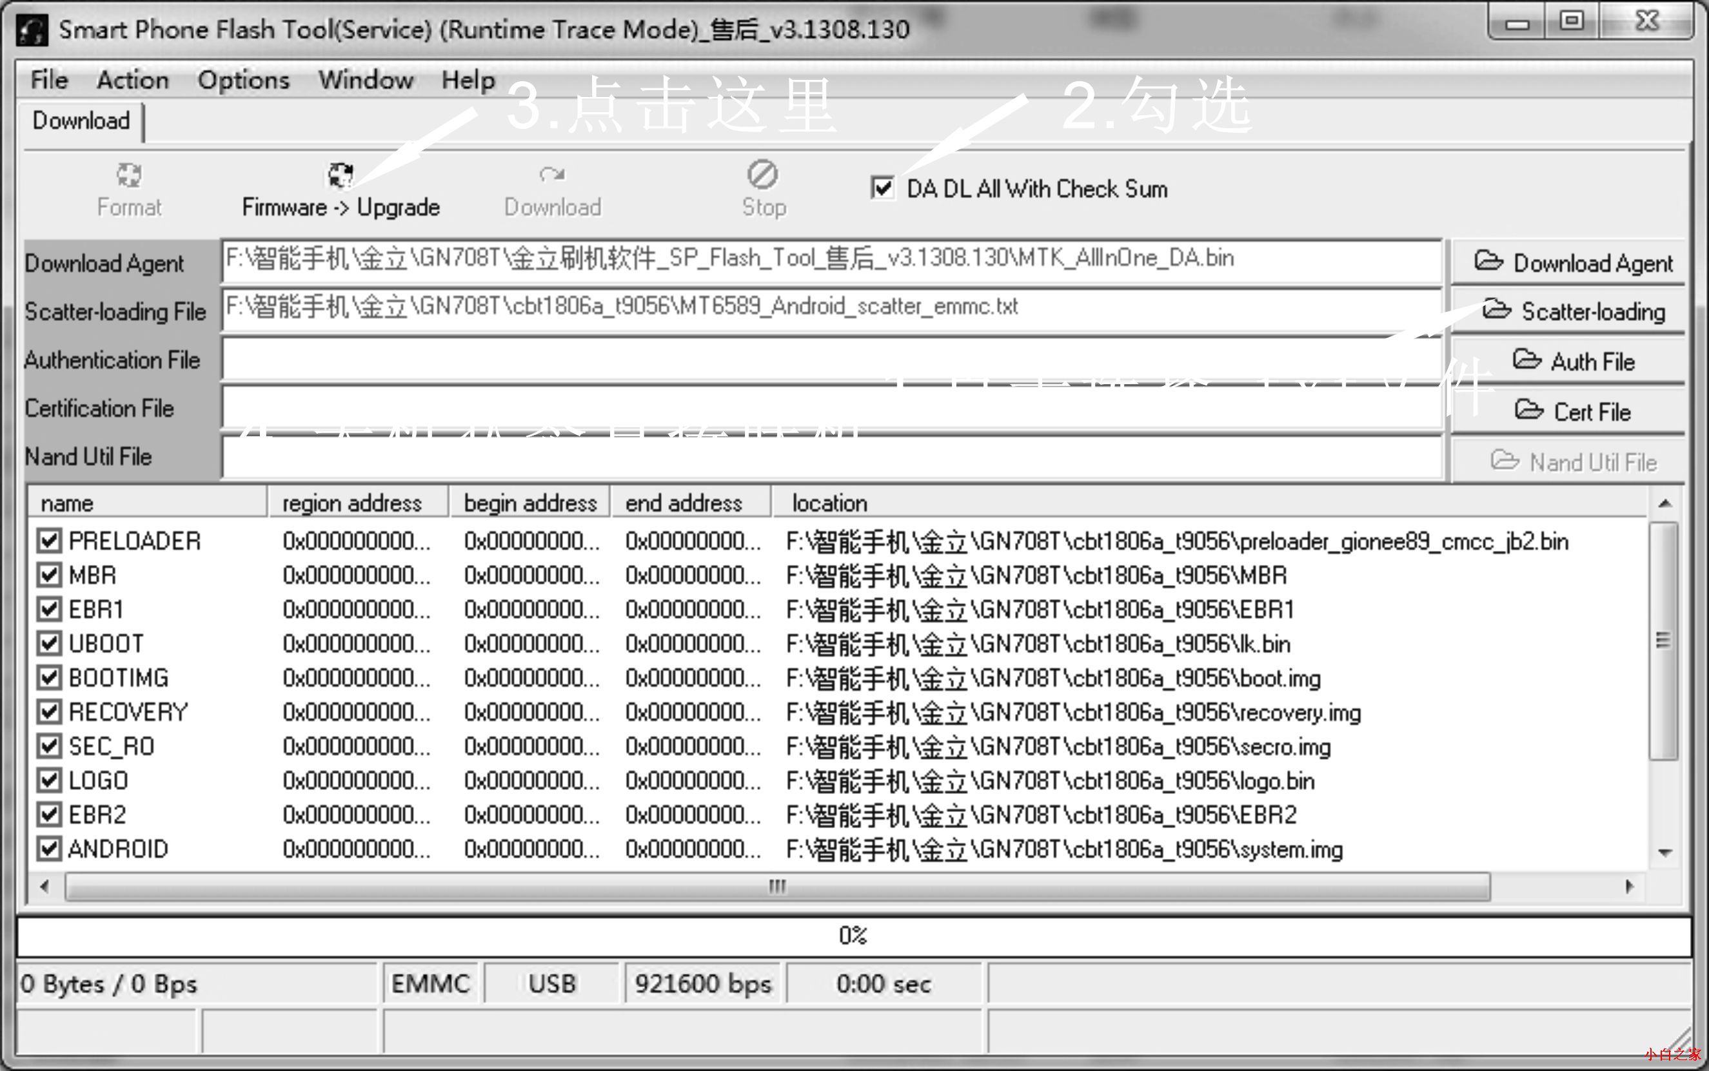Click the Nand Util File input field
This screenshot has height=1071, width=1709.
point(831,457)
